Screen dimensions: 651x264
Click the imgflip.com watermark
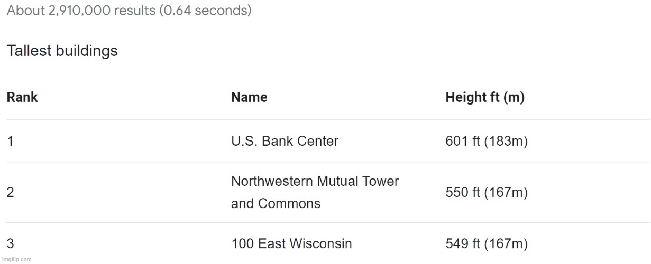[x=16, y=259]
